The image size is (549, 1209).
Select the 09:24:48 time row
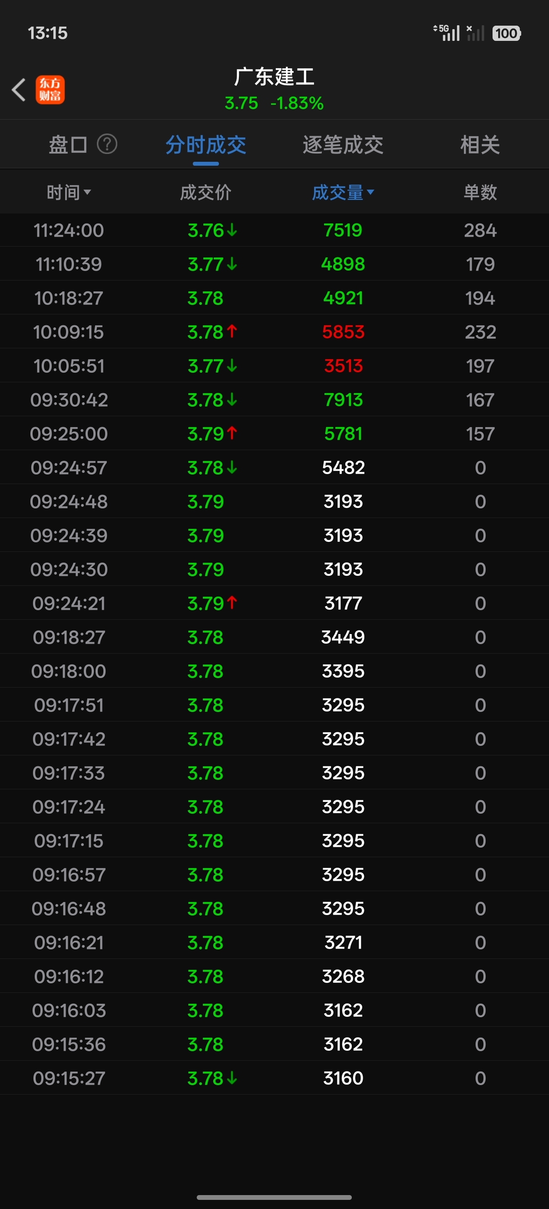click(x=274, y=501)
